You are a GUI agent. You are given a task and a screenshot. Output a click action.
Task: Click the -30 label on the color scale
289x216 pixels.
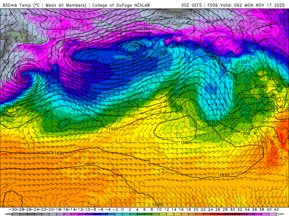(x=13, y=210)
